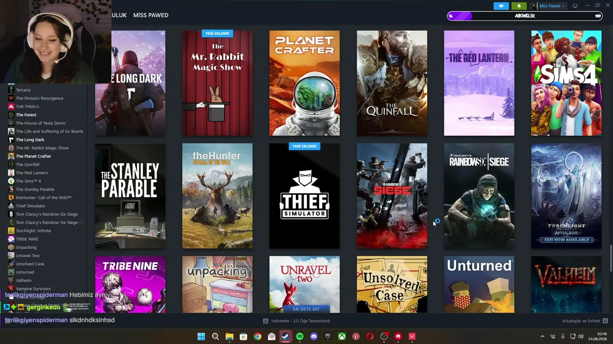Open the Miss Pawed account dropdown
Image resolution: width=613 pixels, height=344 pixels.
coord(552,6)
